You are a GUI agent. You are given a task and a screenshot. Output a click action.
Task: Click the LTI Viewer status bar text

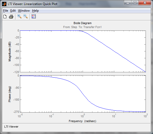point(11,127)
